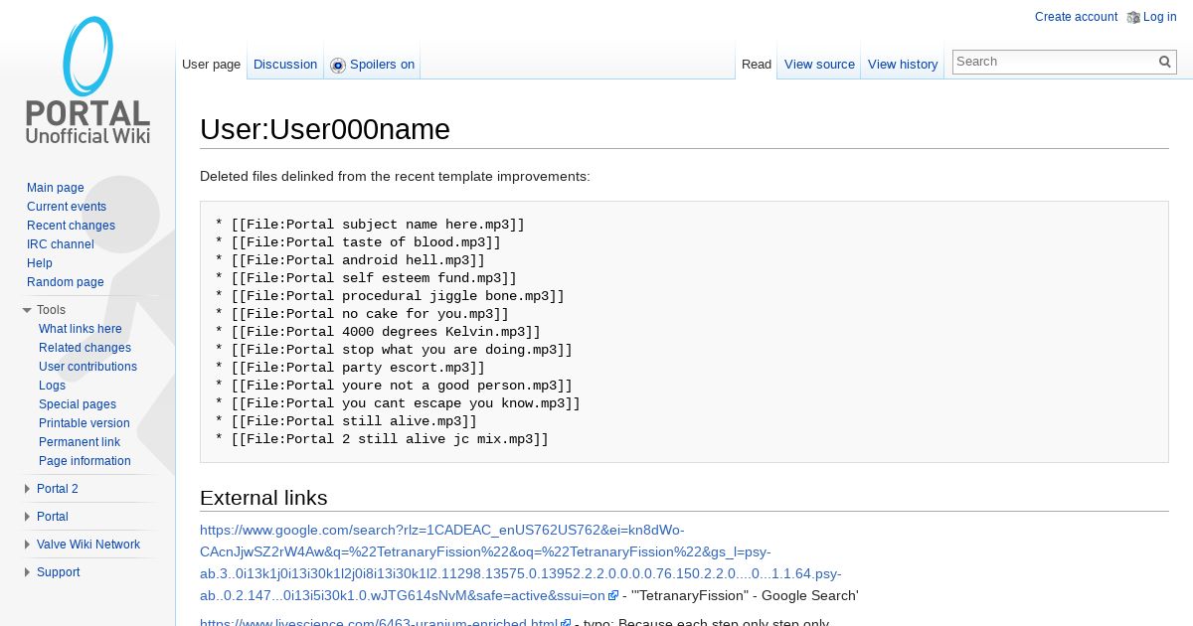Open Permanent link
This screenshot has width=1193, height=626.
tap(80, 442)
